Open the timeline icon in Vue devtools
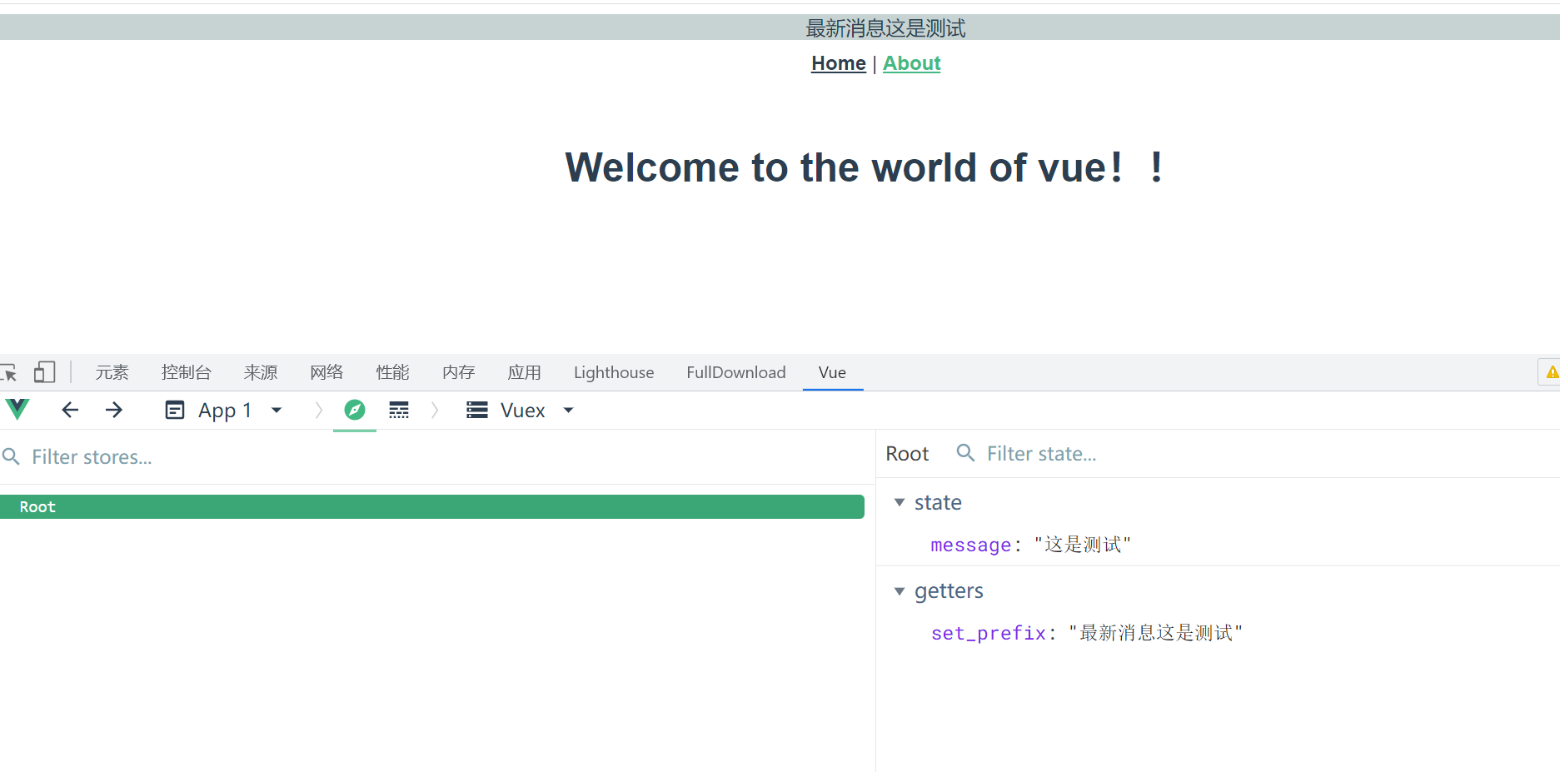Screen dimensions: 1560x772 (x=399, y=410)
